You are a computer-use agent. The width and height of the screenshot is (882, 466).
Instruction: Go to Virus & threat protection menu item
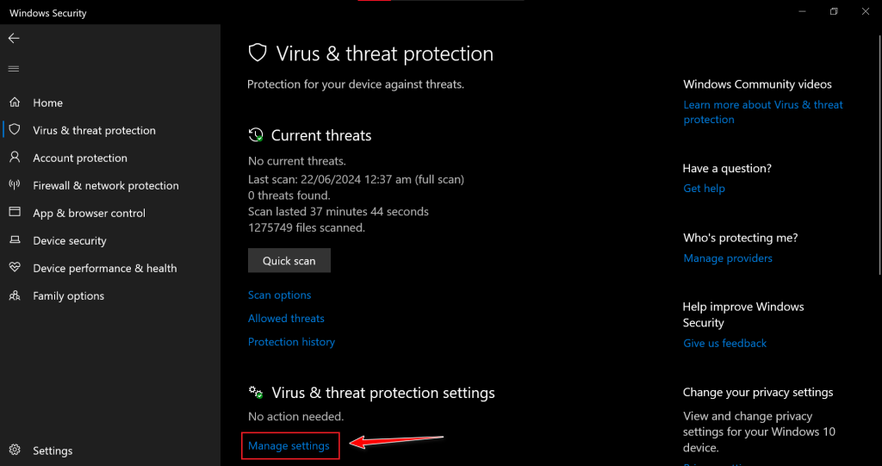pos(94,130)
